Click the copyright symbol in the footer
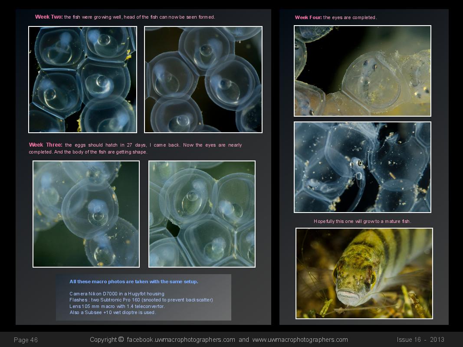 pos(121,340)
